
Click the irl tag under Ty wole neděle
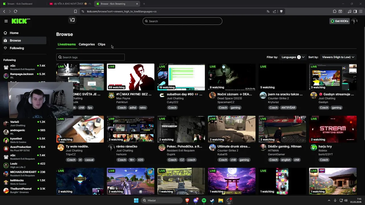point(80,160)
